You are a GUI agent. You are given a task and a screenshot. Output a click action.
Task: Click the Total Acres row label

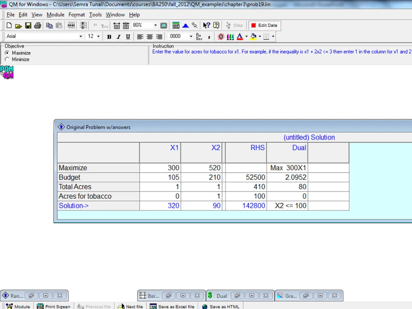tap(98, 187)
